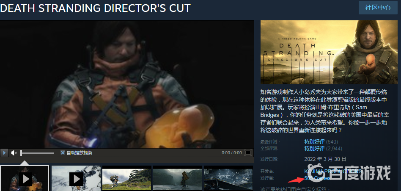Open the KOJIMA PRODUCTIONS developer link
This screenshot has width=401, height=191.
[x=333, y=171]
